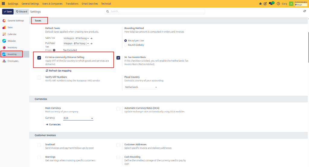This screenshot has height=167, width=309.
Task: Click Customer Invoices section header
Action: click(45, 135)
